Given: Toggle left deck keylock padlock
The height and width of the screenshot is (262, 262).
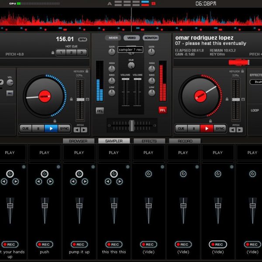Looking at the screenshot, I should pos(87,71).
